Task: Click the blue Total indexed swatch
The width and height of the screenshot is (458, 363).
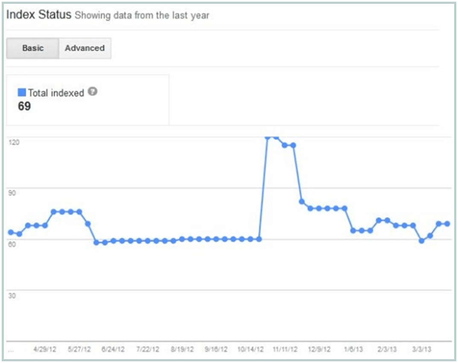Action: [x=22, y=92]
